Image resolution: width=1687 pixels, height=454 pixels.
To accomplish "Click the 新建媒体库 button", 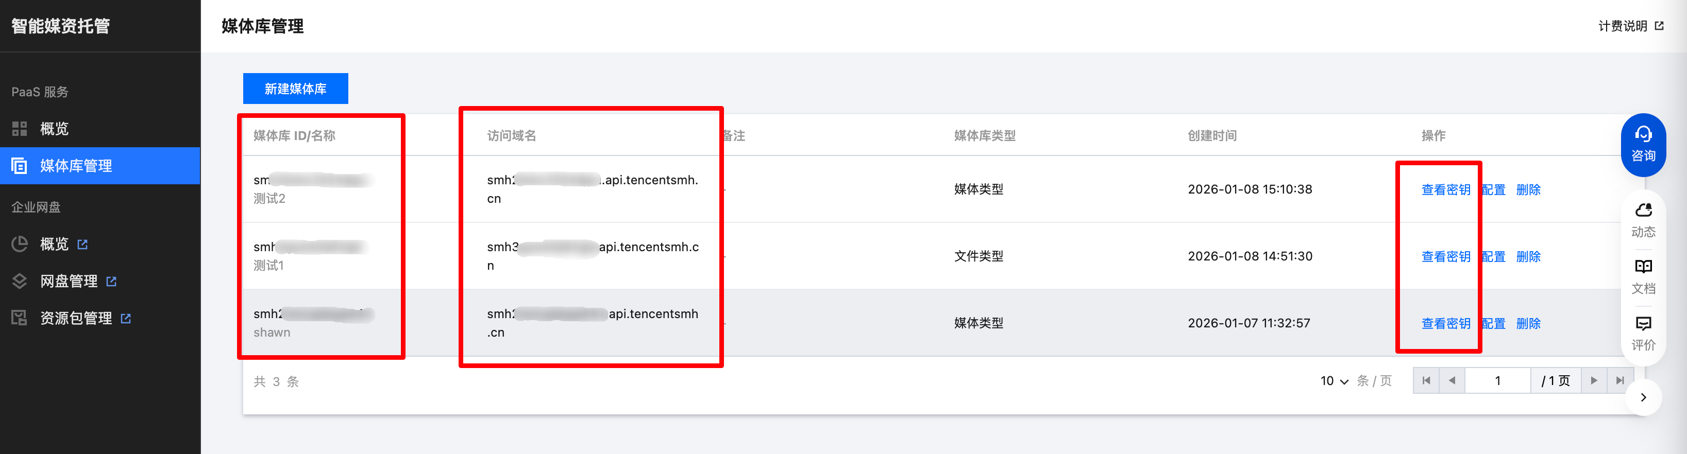I will [x=295, y=89].
